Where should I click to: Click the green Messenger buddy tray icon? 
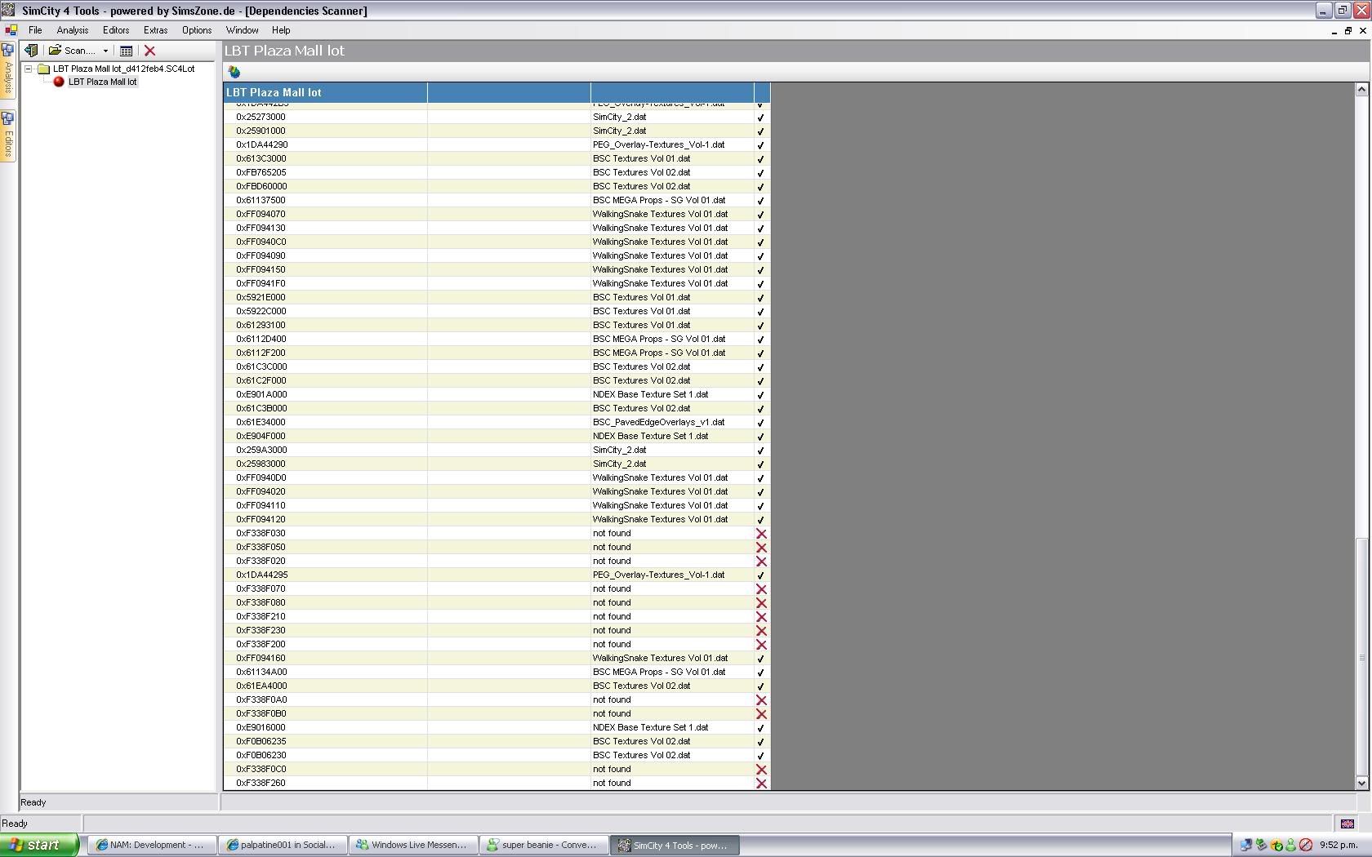1291,845
